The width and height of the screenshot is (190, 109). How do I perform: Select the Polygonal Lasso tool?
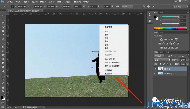(3, 23)
